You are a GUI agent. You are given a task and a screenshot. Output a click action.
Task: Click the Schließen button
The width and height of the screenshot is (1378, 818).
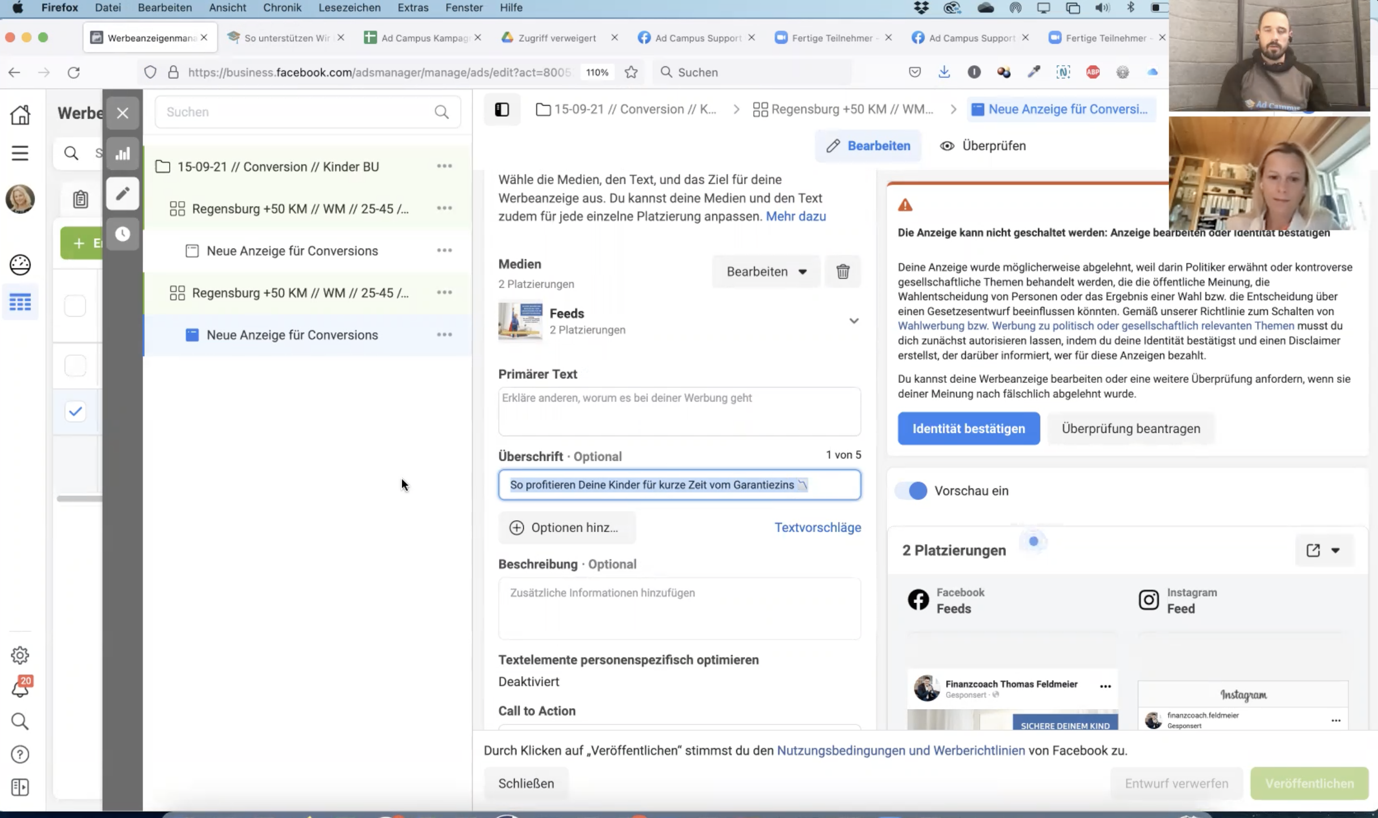click(x=526, y=783)
